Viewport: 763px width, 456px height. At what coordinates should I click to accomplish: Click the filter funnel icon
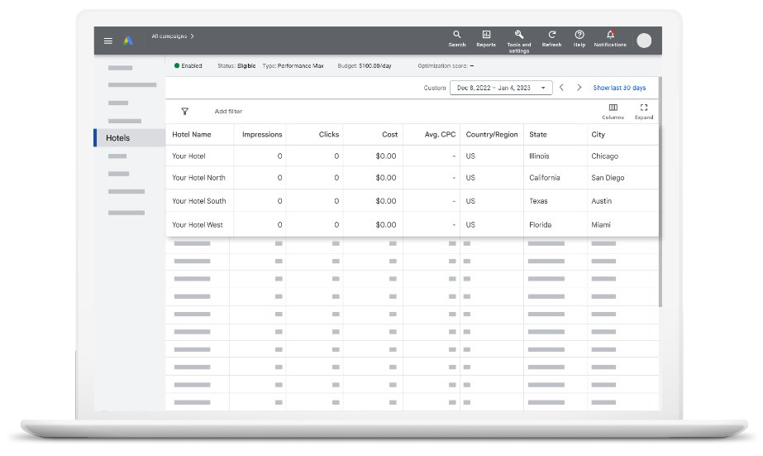click(x=185, y=111)
